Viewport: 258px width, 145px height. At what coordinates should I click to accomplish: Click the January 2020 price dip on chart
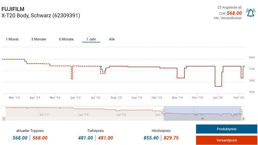(218, 86)
